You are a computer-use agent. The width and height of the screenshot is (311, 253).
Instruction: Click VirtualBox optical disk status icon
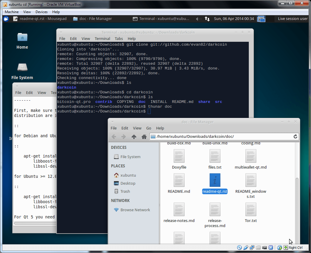click(x=240, y=247)
